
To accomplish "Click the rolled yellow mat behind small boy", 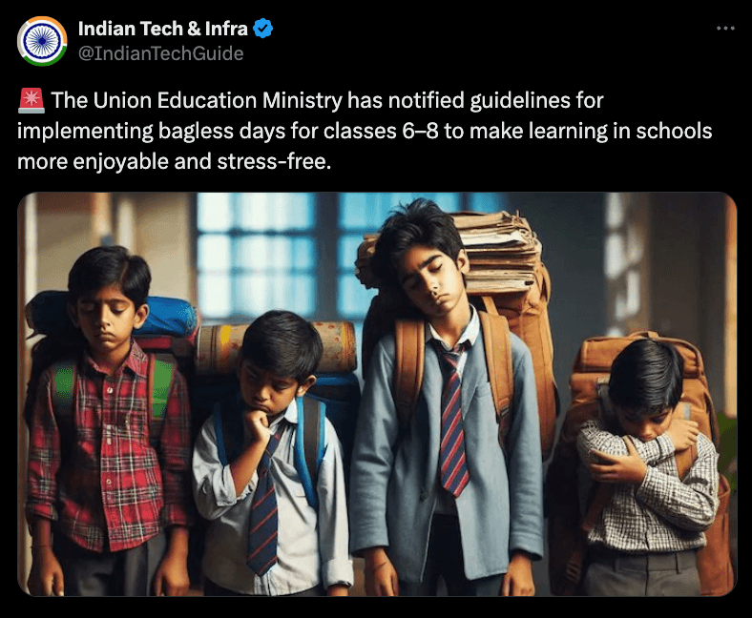I will pos(278,347).
